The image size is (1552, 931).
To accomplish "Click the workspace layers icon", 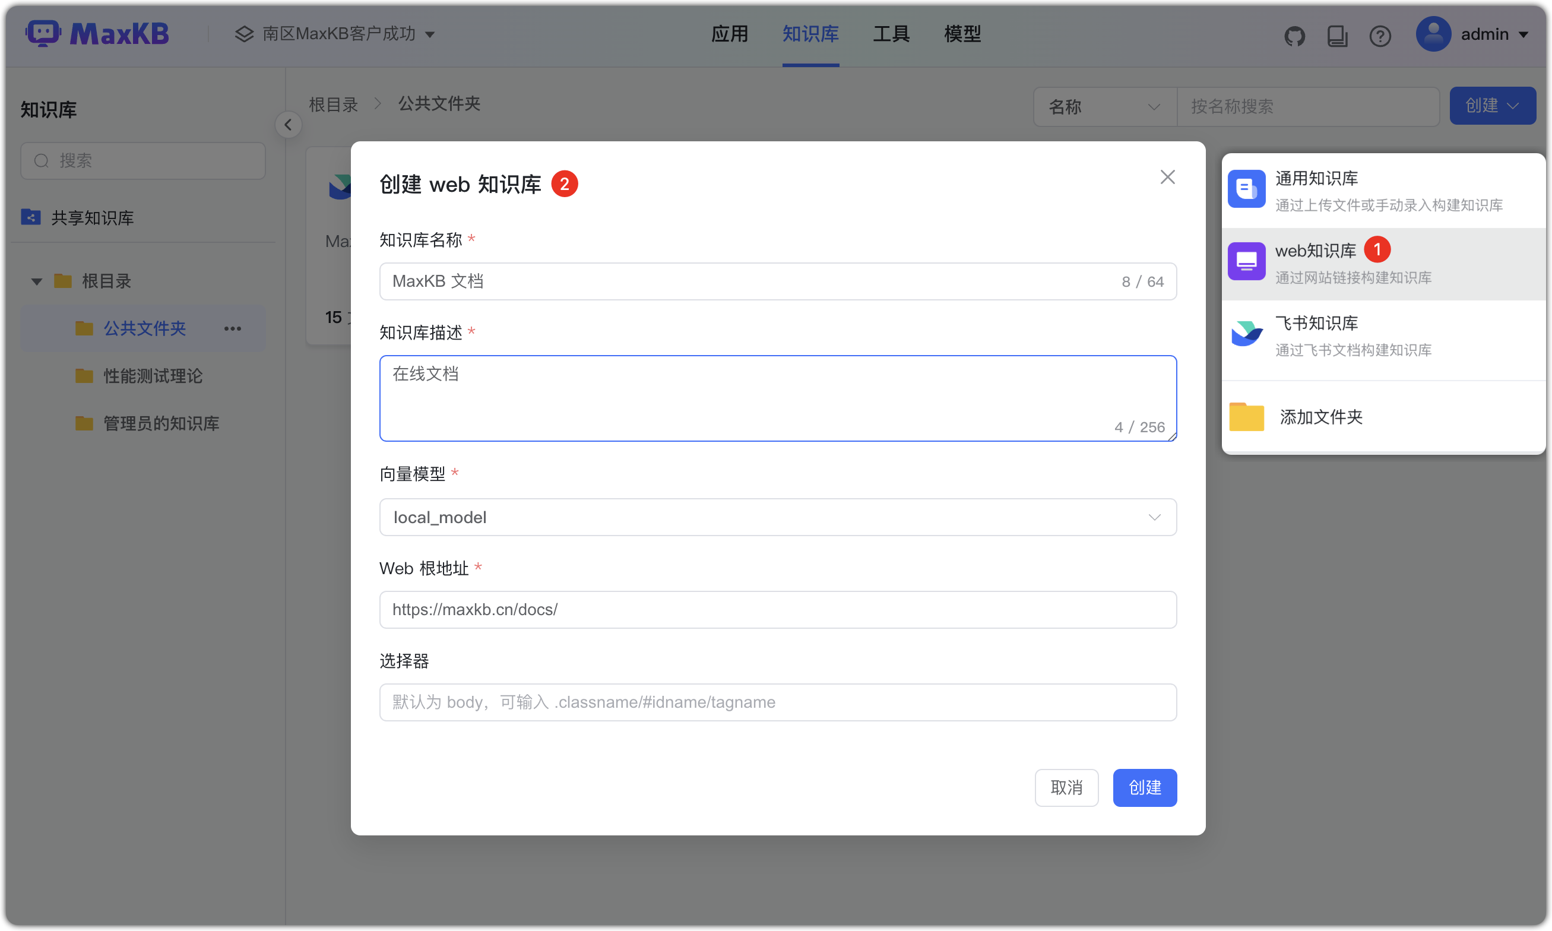I will pos(244,33).
